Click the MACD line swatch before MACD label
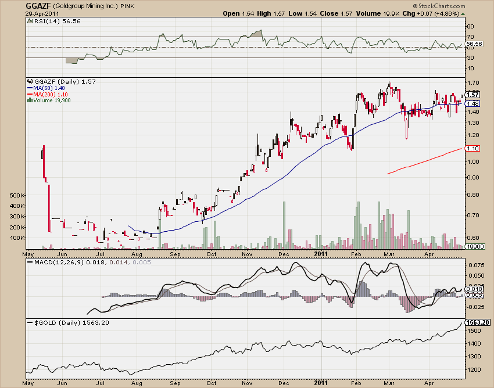The height and width of the screenshot is (388, 494). 30,262
